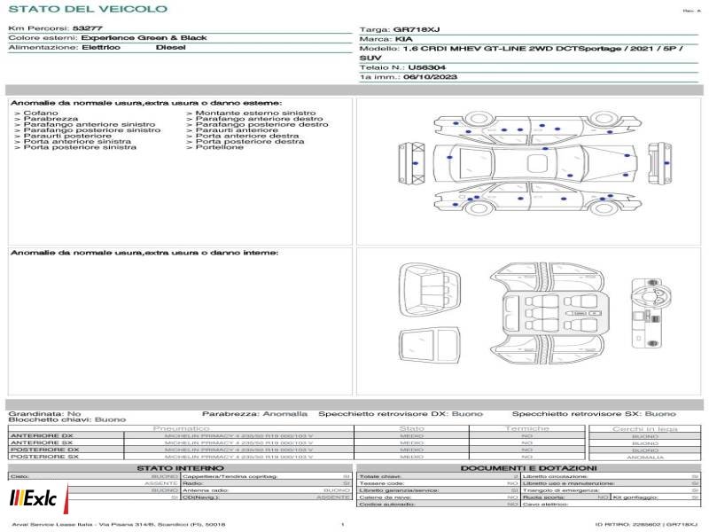The width and height of the screenshot is (709, 532).
Task: Click the left side car profile diagram
Action: [x=538, y=198]
